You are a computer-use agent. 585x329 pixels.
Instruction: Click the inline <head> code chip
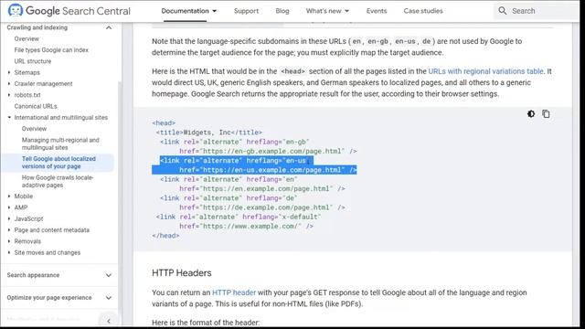coord(292,71)
